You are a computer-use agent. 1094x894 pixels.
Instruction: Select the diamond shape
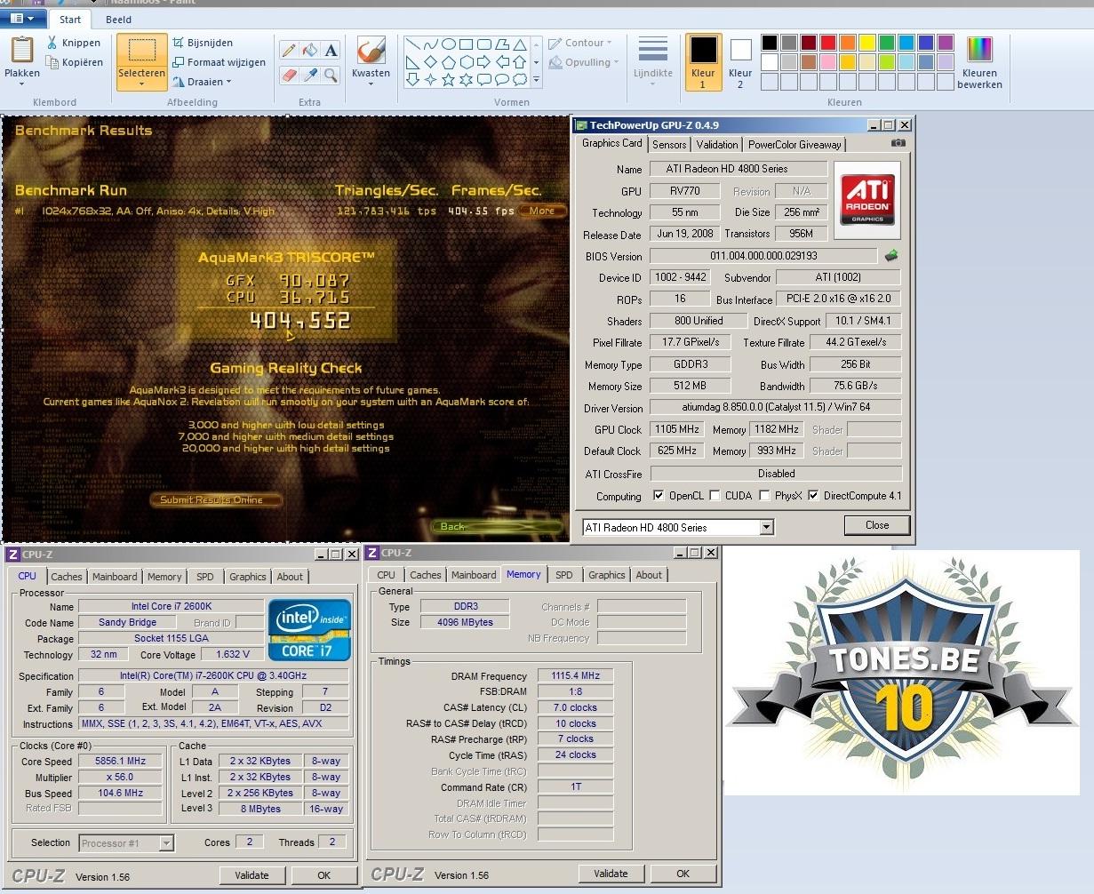tap(430, 62)
